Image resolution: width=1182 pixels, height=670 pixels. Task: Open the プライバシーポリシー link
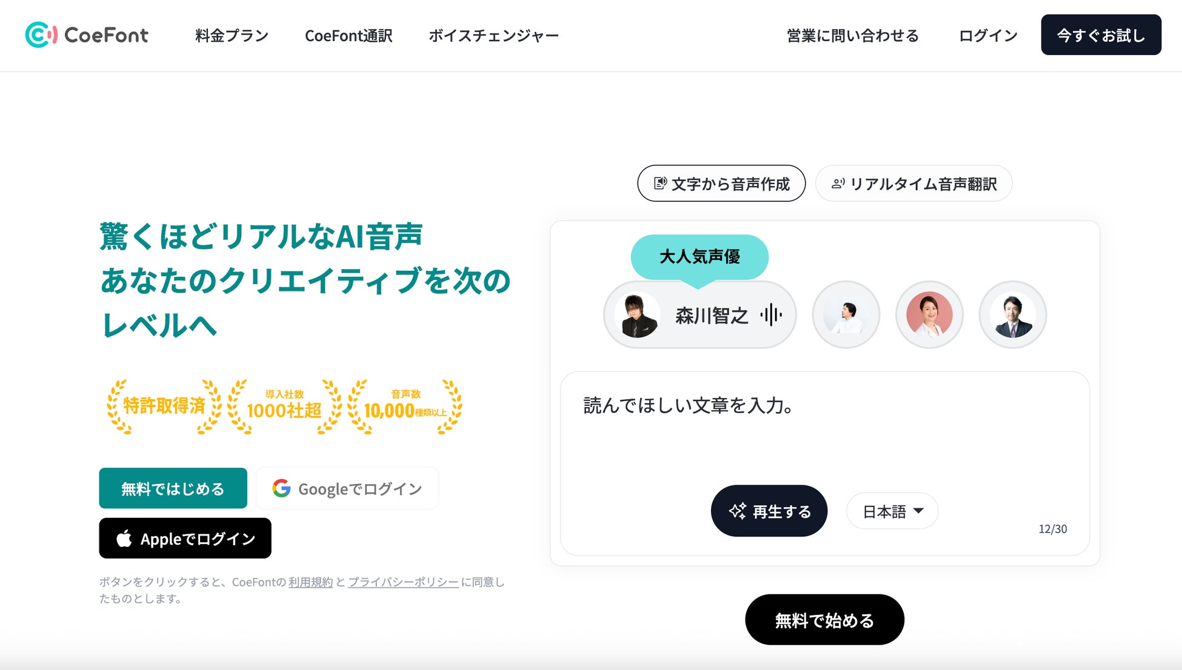coord(403,582)
